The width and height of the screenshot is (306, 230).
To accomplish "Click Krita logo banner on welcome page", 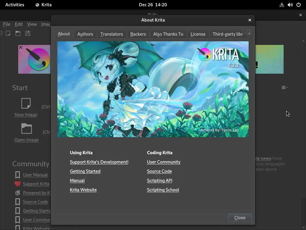I will click(x=34, y=59).
